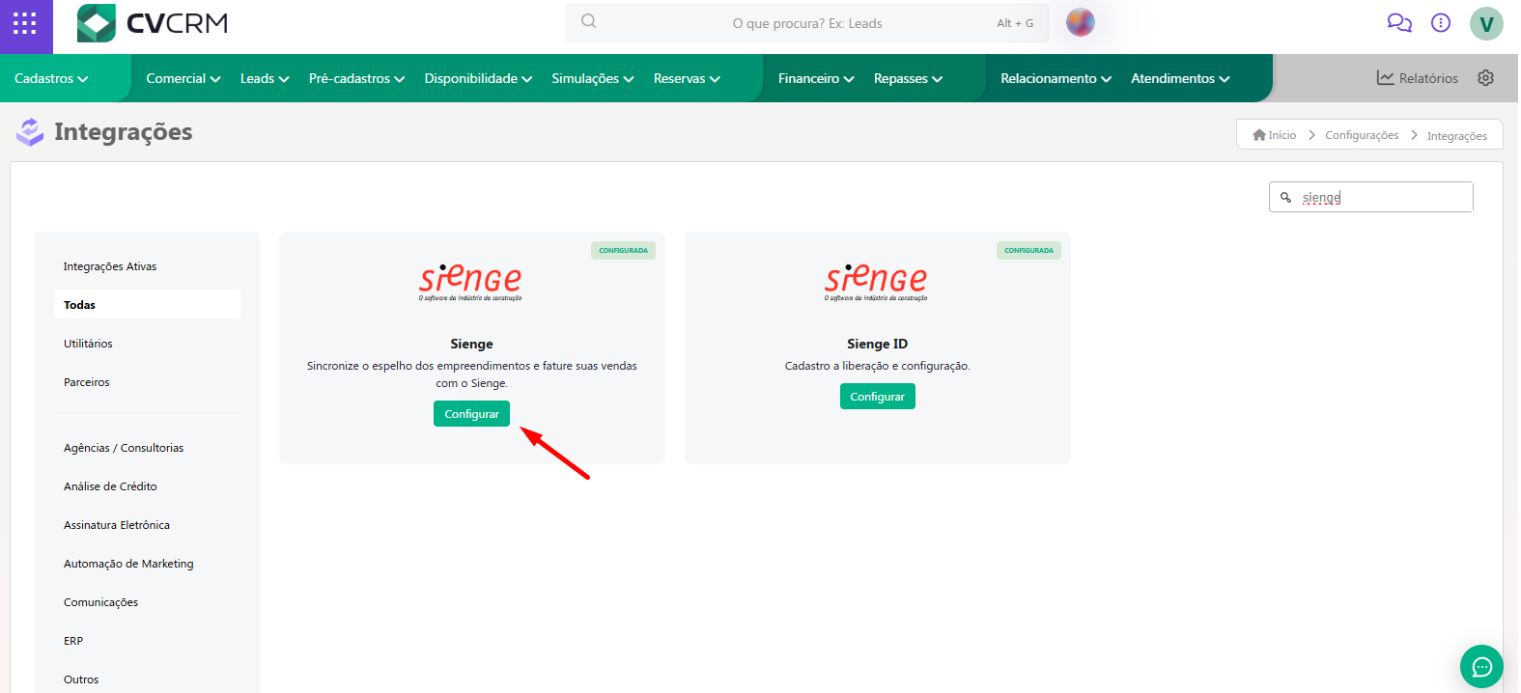Viewport: 1521px width, 693px height.
Task: Go to Configurações breadcrumb
Action: (1362, 135)
